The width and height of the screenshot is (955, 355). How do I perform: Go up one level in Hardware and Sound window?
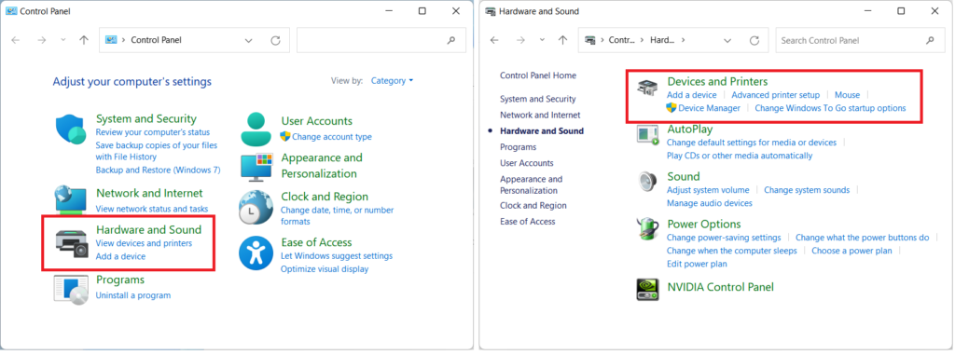[x=562, y=40]
